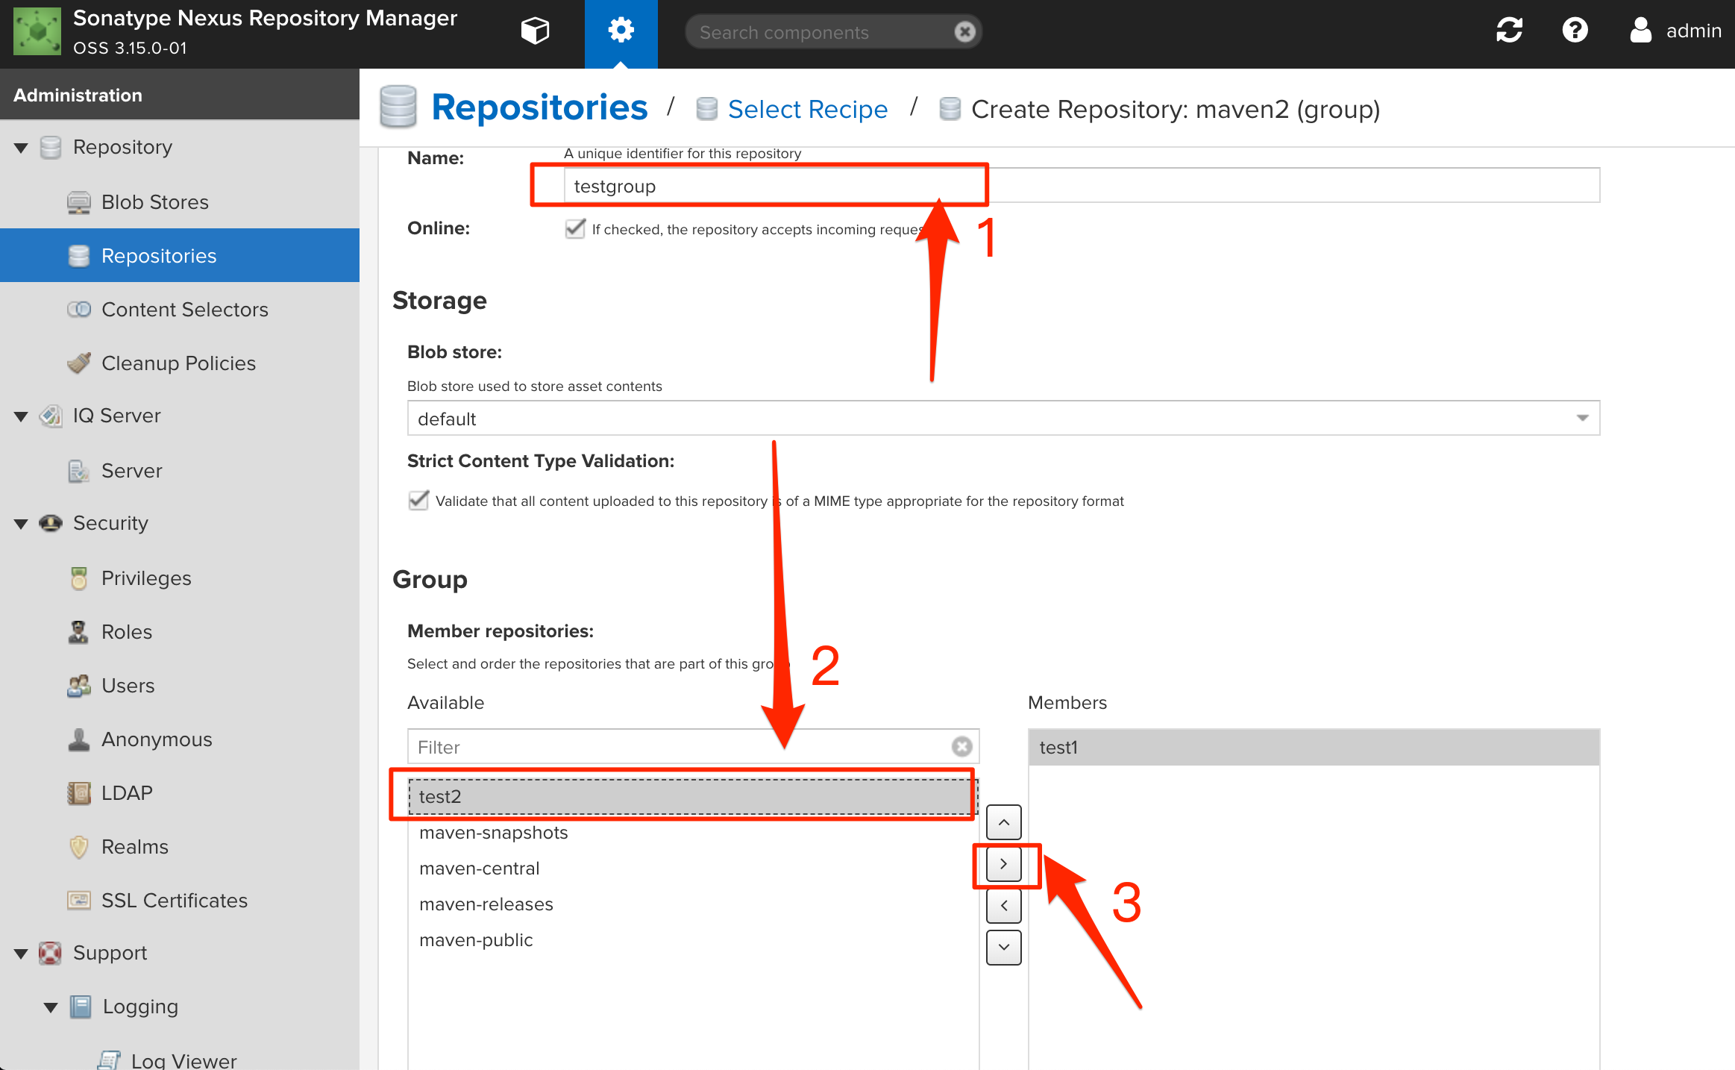Open the Blob store dropdown

[1582, 419]
